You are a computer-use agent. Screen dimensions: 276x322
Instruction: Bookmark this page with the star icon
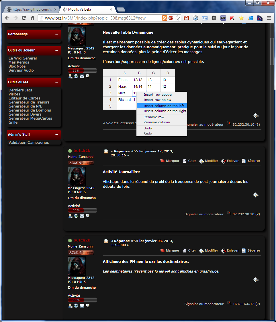coord(177,18)
